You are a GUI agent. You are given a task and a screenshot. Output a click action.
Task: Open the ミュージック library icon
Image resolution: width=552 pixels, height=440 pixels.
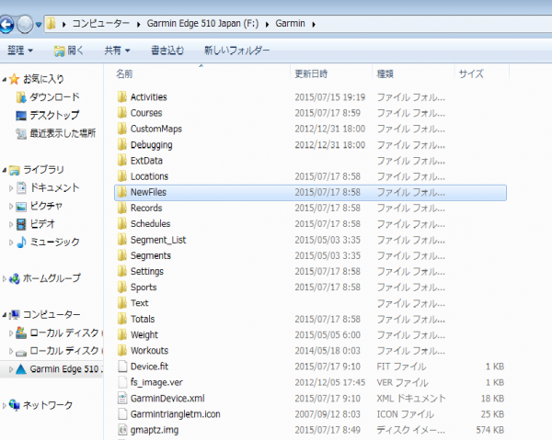22,242
